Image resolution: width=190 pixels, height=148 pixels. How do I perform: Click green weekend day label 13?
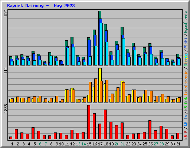(78, 144)
